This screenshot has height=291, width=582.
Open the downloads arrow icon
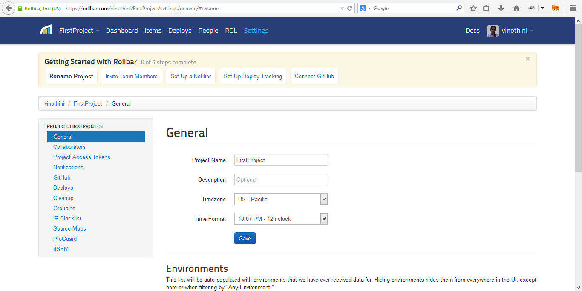click(x=501, y=8)
